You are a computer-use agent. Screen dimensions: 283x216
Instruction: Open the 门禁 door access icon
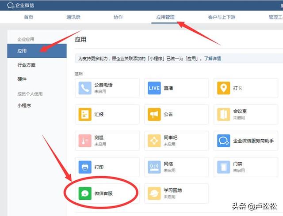point(224,167)
